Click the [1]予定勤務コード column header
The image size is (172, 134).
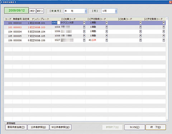97,19
